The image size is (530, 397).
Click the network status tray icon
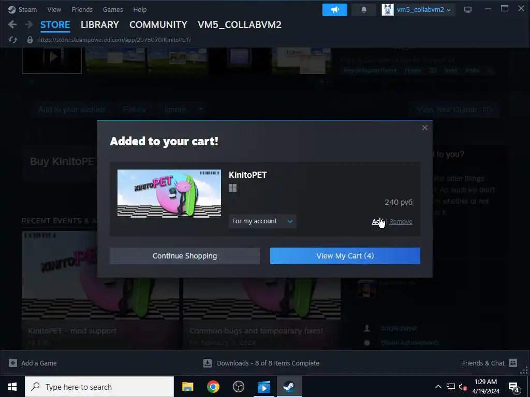(451, 387)
